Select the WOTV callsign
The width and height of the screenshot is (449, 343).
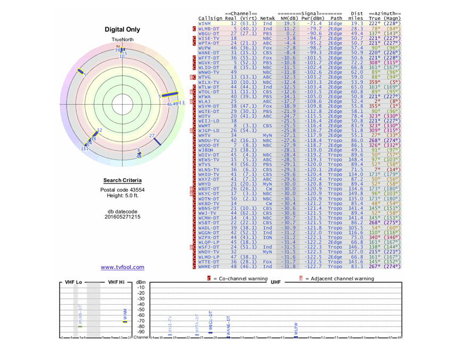coord(204,116)
